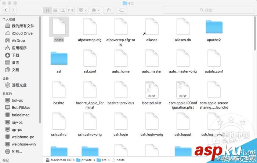Screen dimensions: 257x163
Task: Select the apache2 folder
Action: click(214, 30)
